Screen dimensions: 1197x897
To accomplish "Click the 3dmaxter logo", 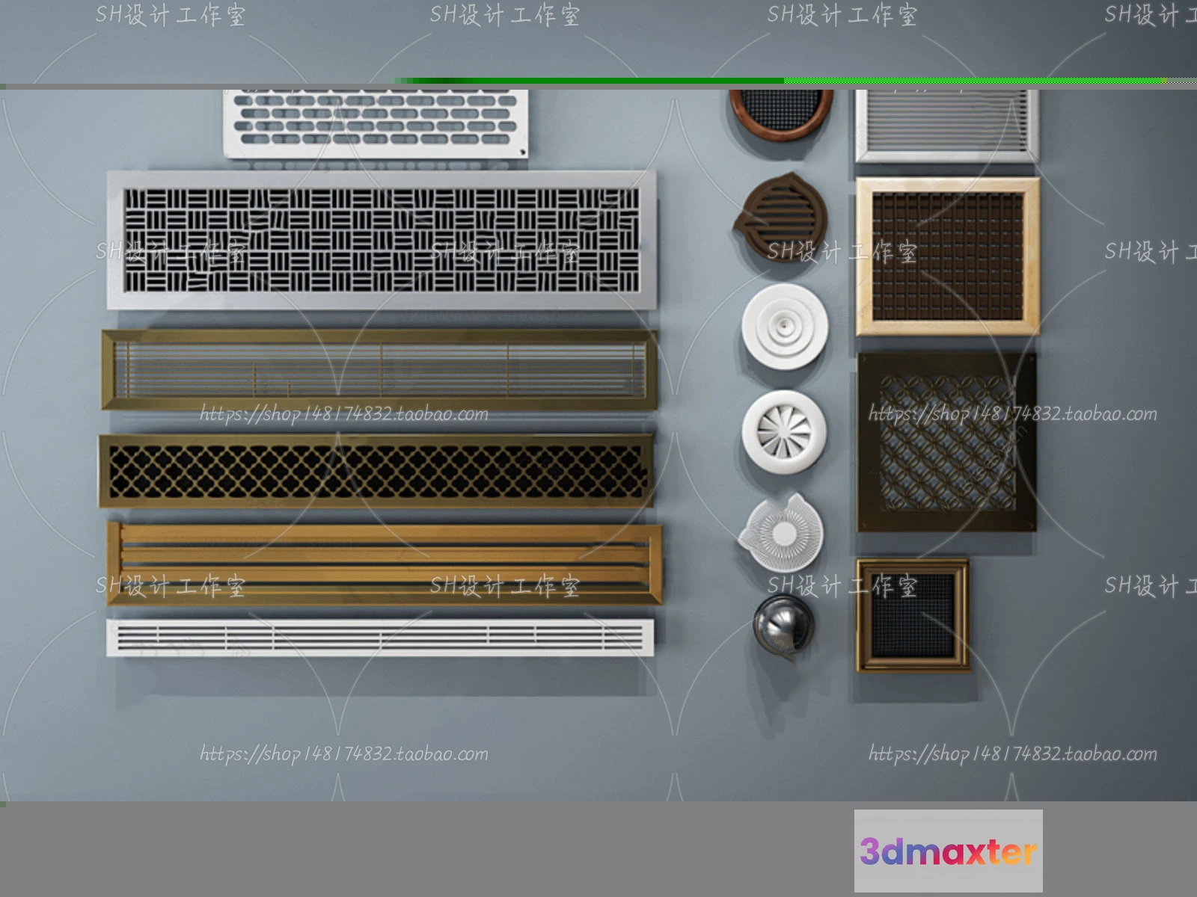I will [948, 851].
